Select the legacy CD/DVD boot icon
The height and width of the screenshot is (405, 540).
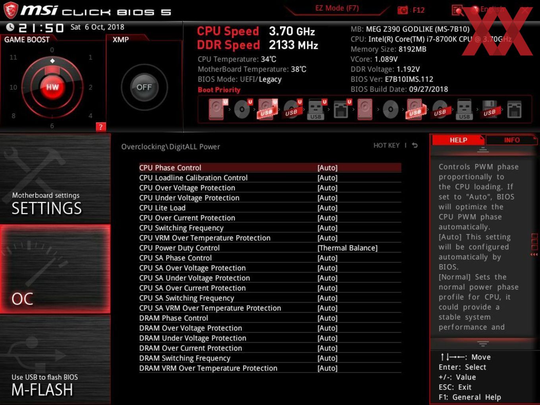click(390, 109)
